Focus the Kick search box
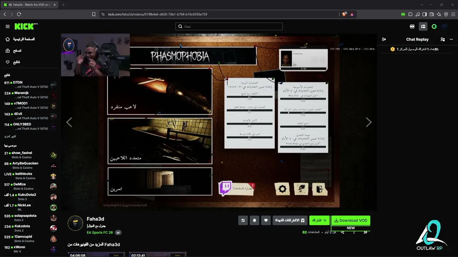This screenshot has width=458, height=257. (x=229, y=26)
